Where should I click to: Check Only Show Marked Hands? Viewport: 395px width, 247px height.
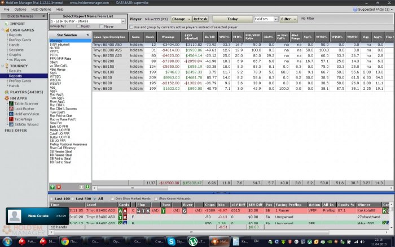coord(113,199)
